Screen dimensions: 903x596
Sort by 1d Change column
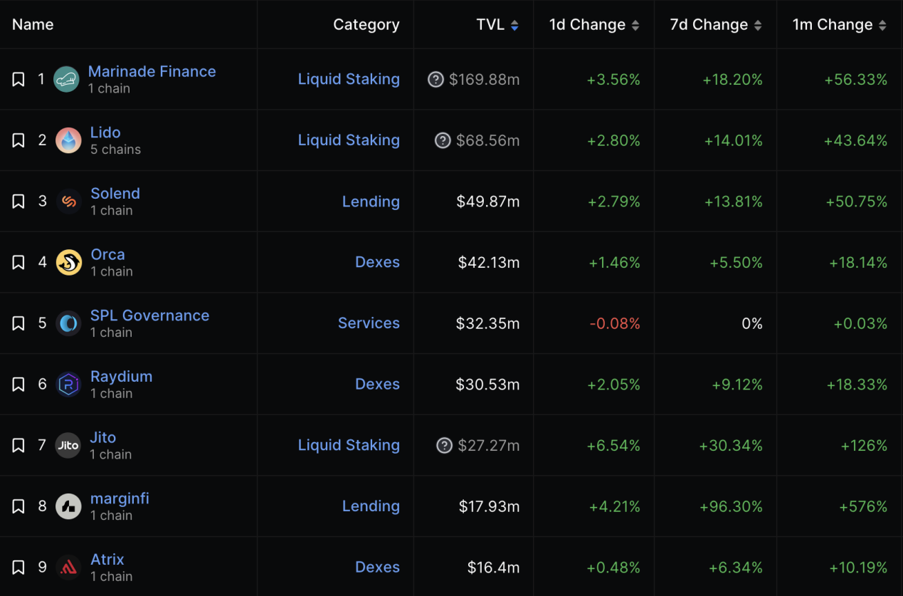[x=594, y=25]
